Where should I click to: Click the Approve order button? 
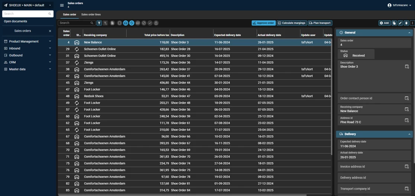click(263, 23)
